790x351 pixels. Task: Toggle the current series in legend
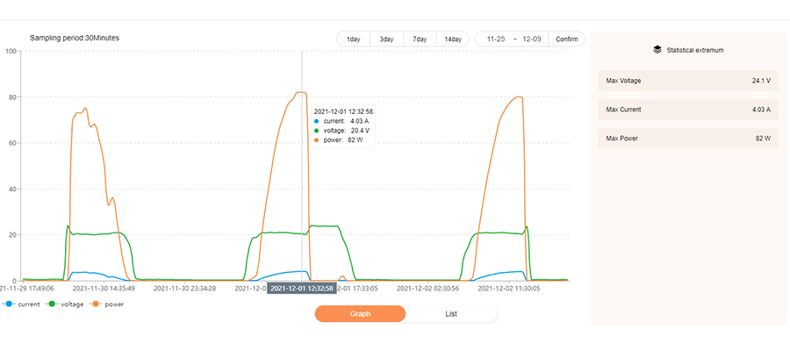[21, 304]
